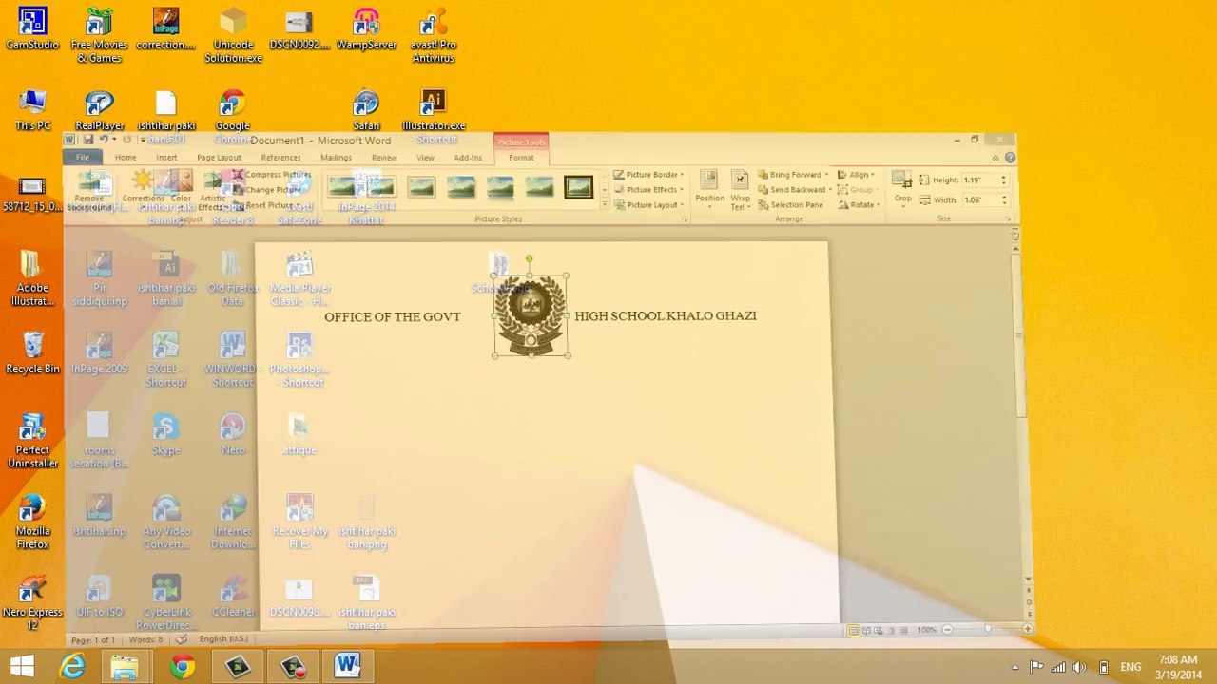Image resolution: width=1217 pixels, height=684 pixels.
Task: Open Internet Explorer from the taskbar
Action: 73,667
